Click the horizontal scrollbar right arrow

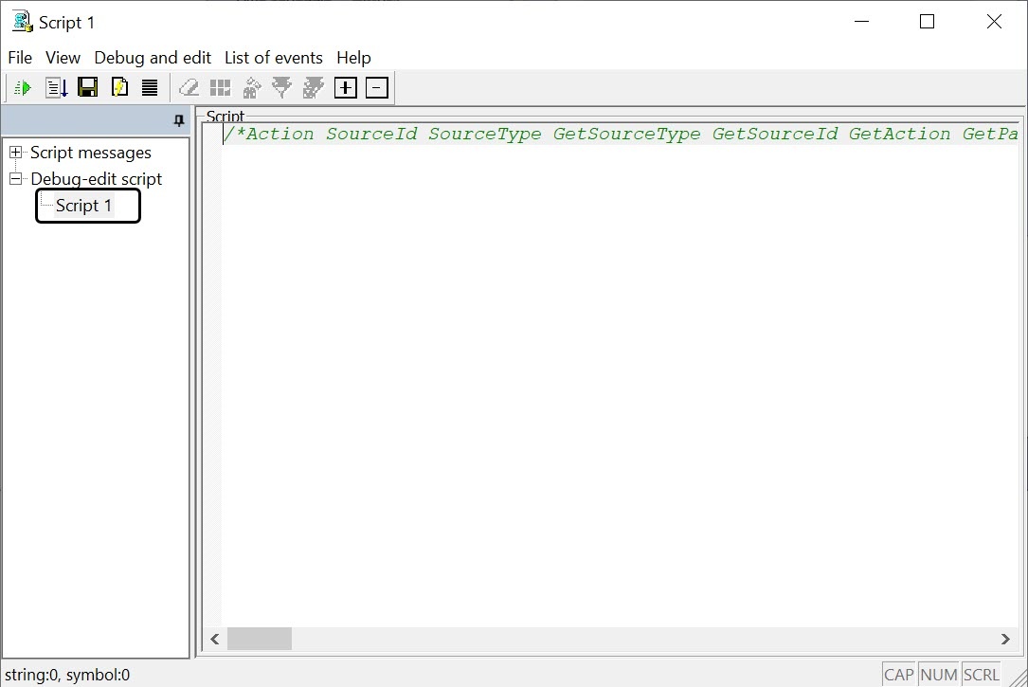pos(1005,640)
